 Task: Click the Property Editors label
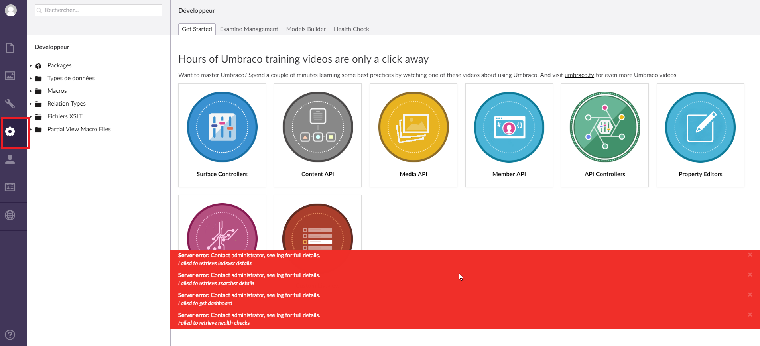(701, 174)
